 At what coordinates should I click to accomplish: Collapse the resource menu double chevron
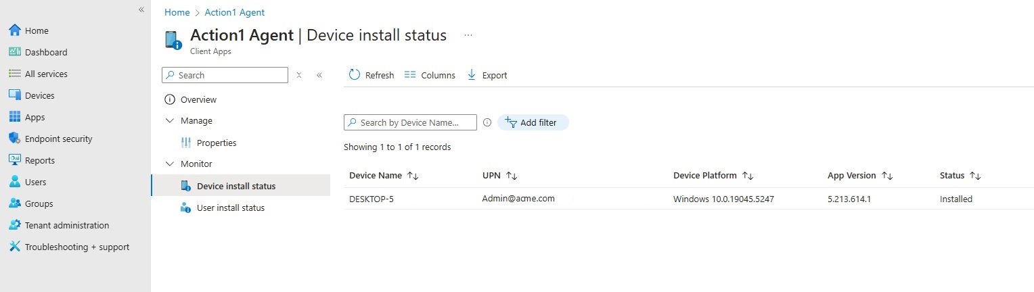click(319, 75)
